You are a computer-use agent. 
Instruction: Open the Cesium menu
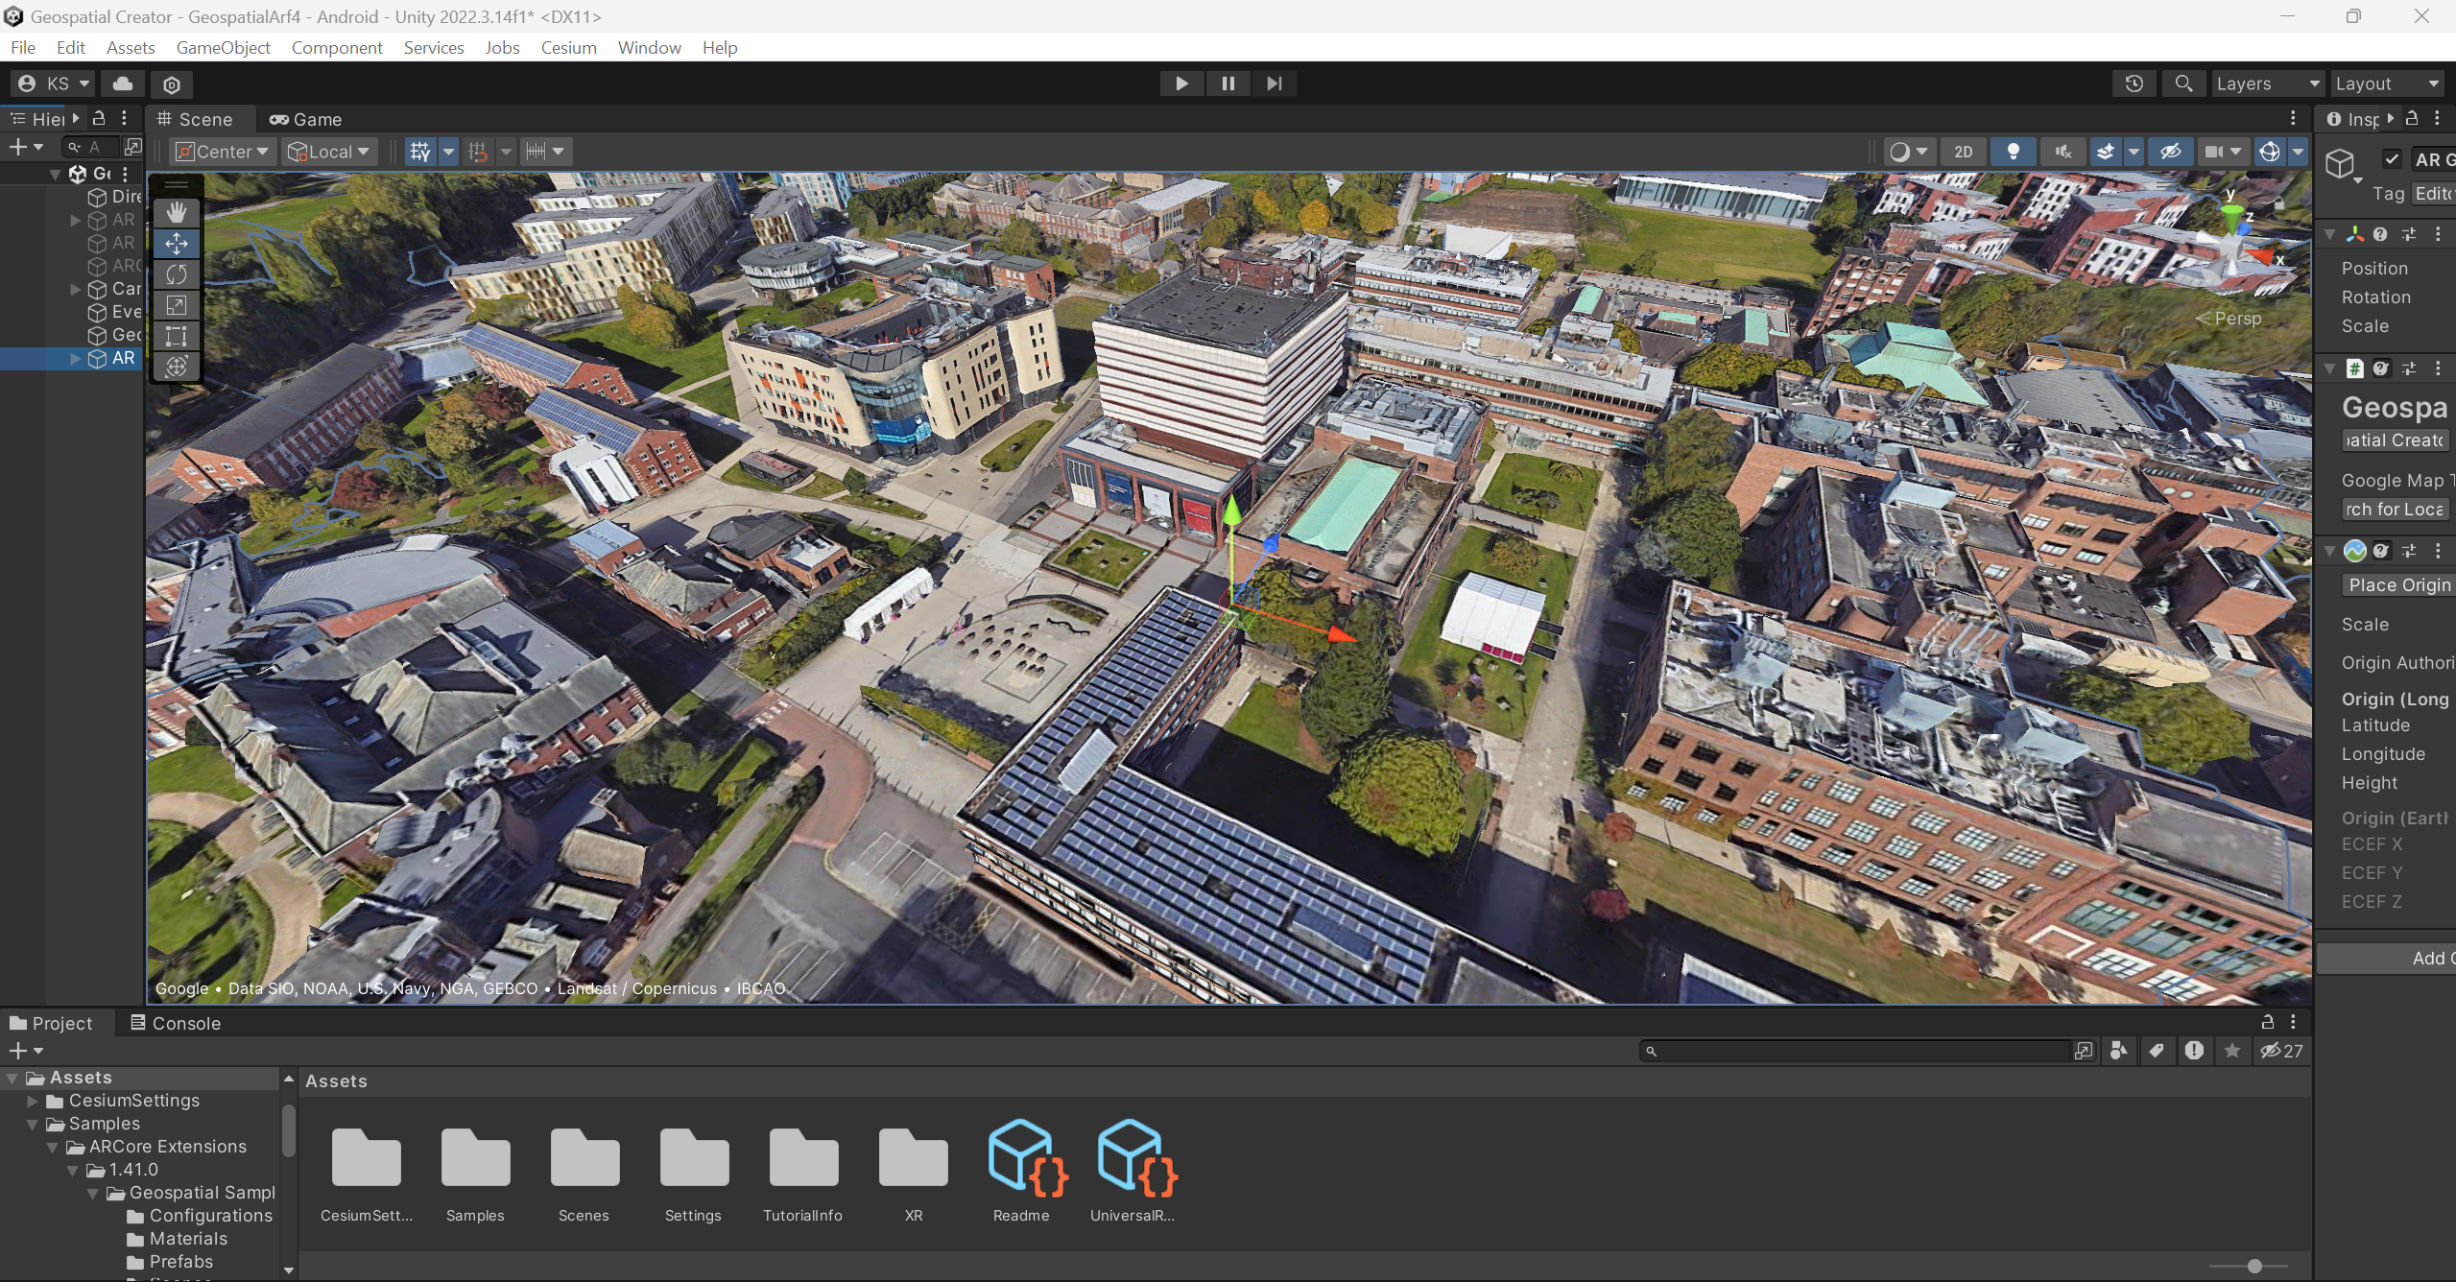(x=568, y=48)
